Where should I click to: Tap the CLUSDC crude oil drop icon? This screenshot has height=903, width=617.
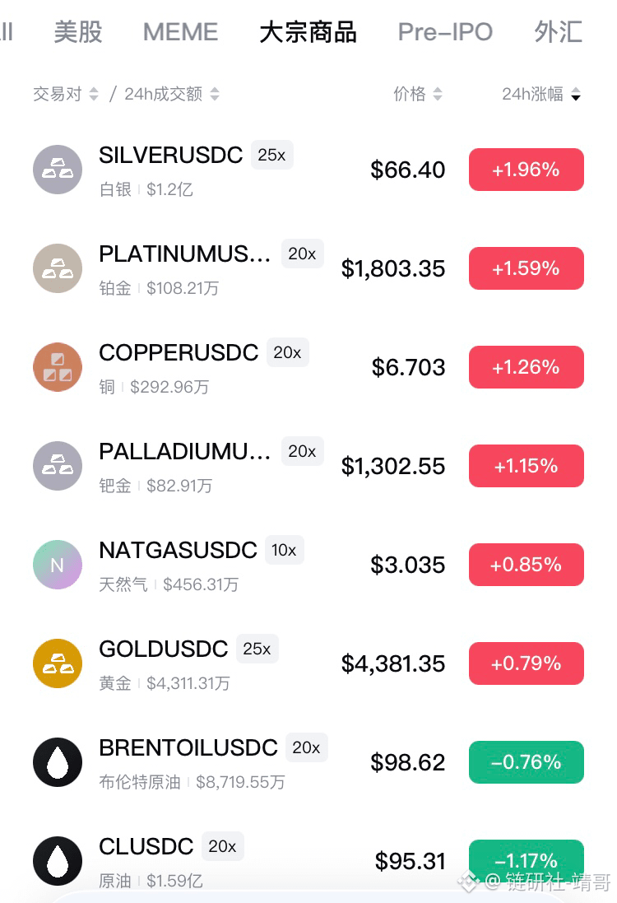(x=58, y=861)
